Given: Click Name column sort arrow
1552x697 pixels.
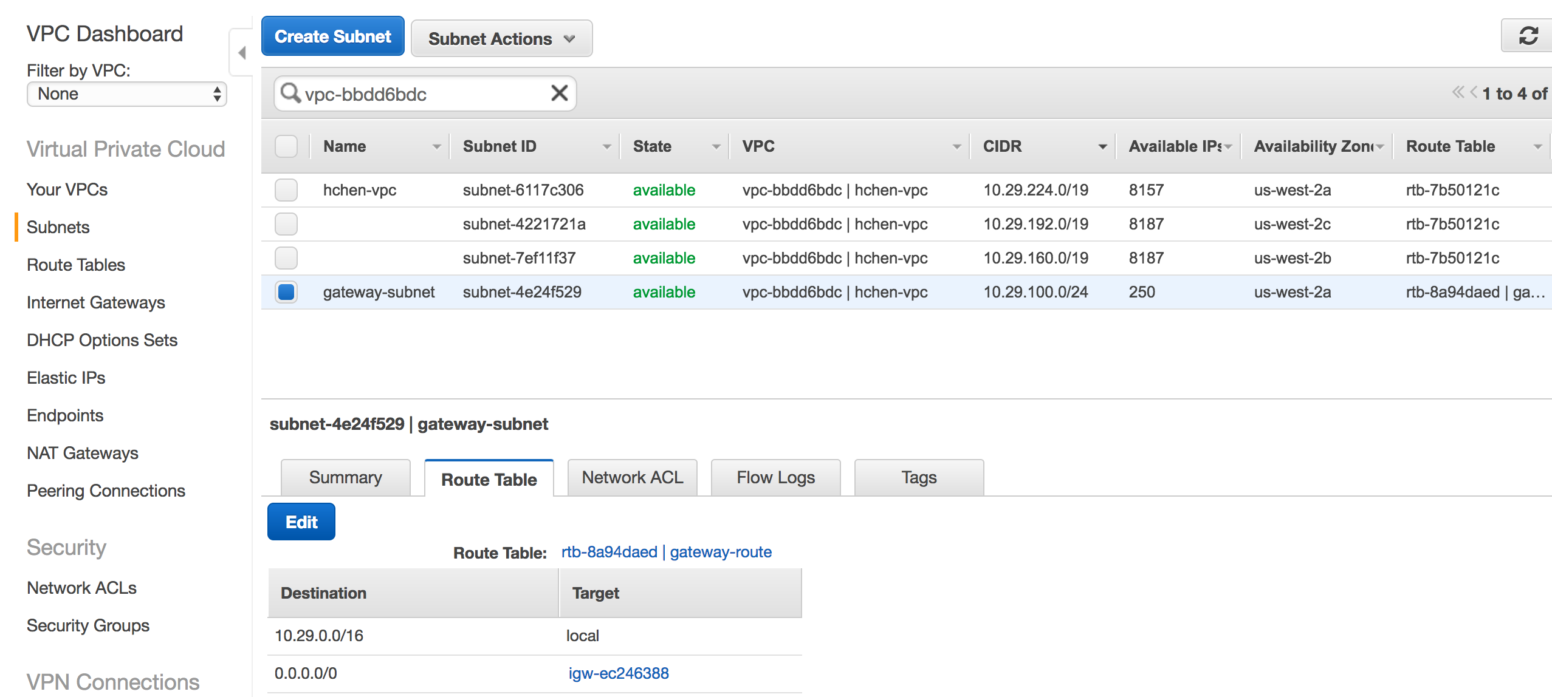Looking at the screenshot, I should point(436,147).
